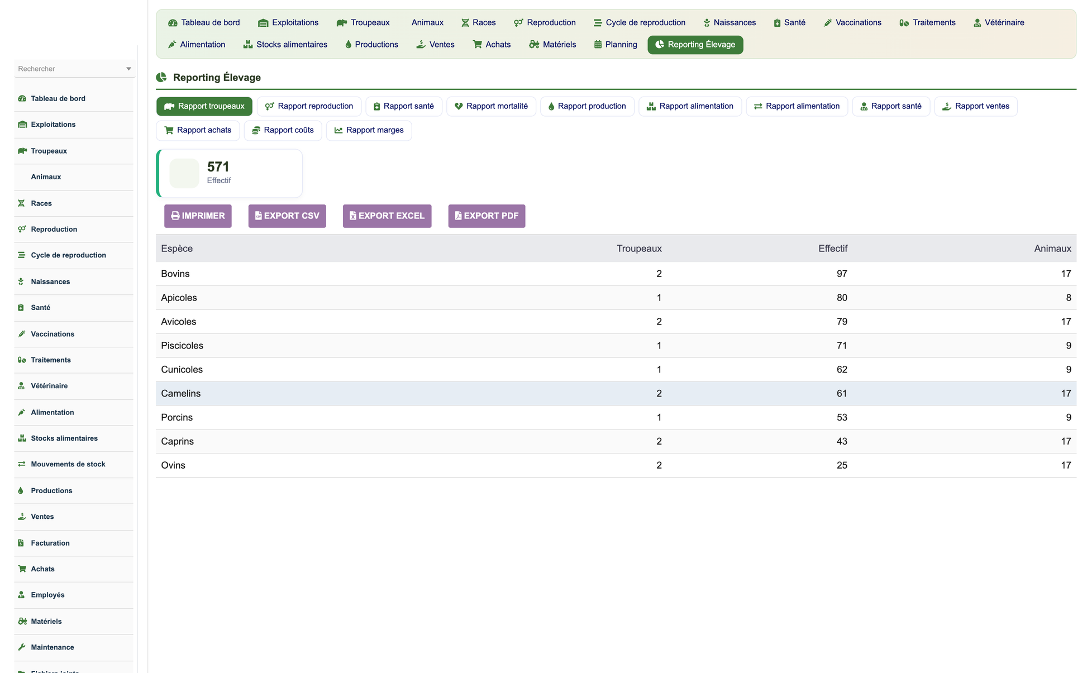Click the Espèce column header

click(x=177, y=249)
